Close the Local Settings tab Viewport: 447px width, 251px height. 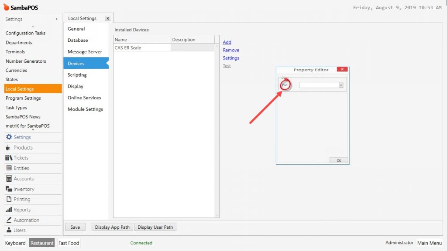pyautogui.click(x=107, y=18)
